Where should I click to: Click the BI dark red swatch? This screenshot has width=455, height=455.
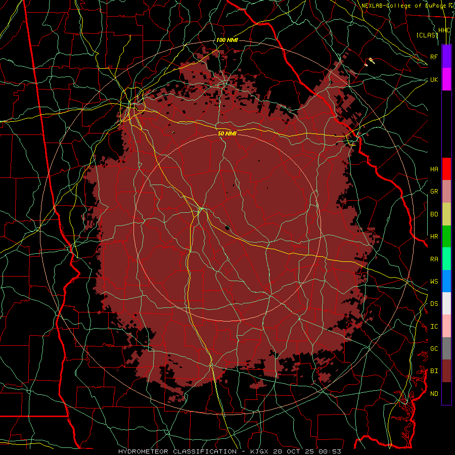[x=446, y=371]
